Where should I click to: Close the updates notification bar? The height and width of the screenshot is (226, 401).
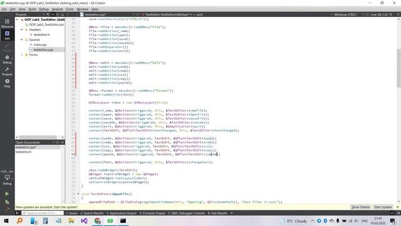[x=397, y=207]
